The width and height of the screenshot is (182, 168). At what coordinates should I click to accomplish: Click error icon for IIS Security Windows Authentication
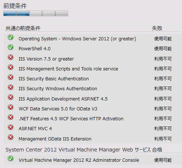[11, 87]
